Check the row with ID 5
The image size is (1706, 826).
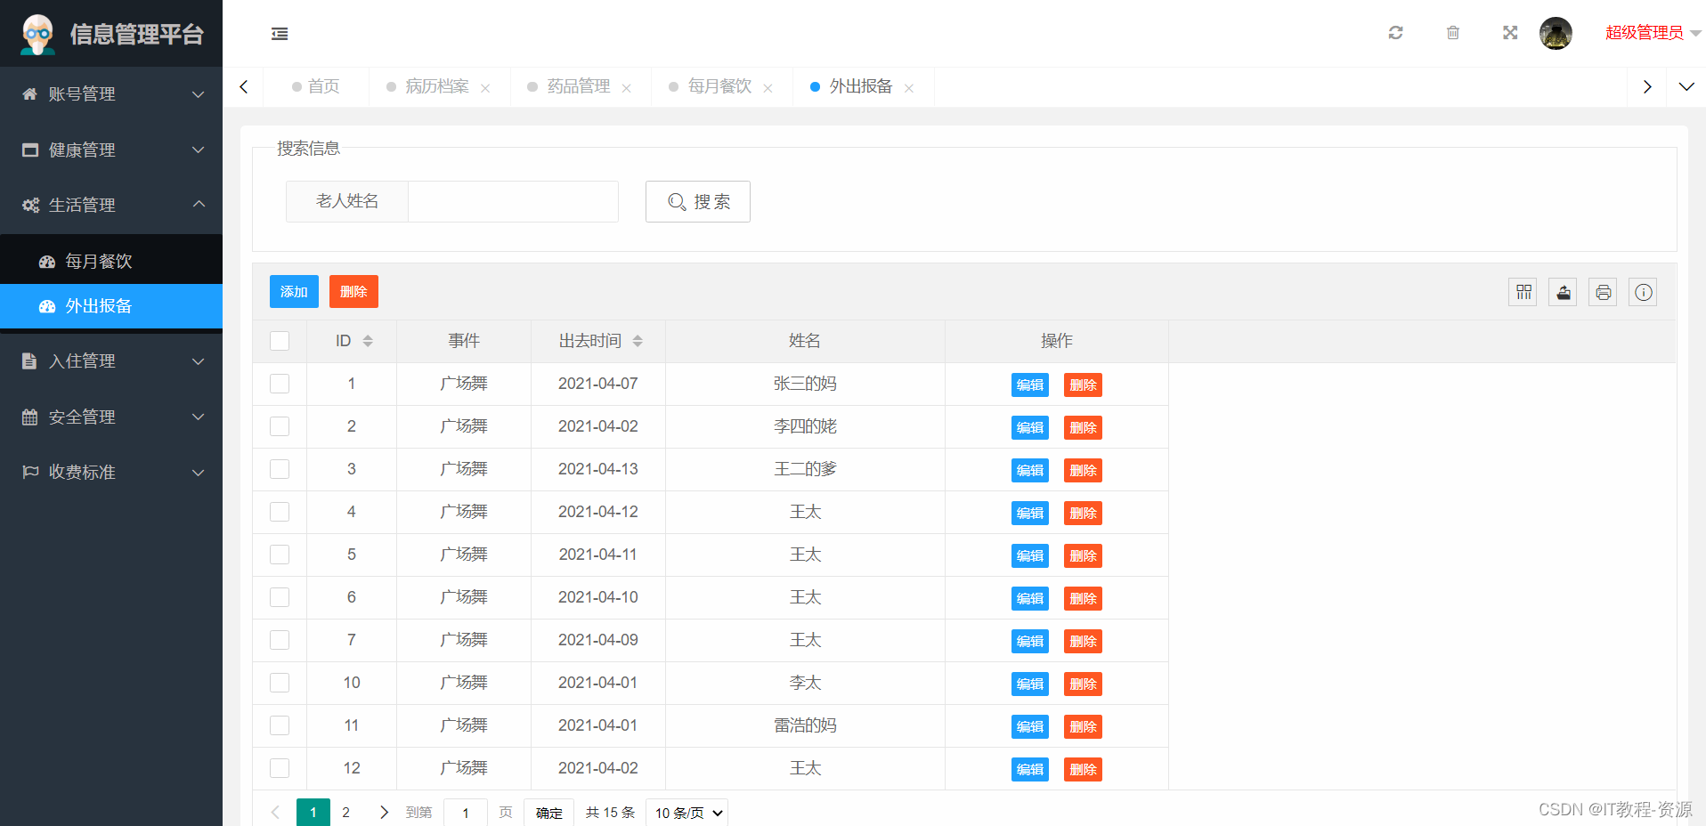coord(280,555)
